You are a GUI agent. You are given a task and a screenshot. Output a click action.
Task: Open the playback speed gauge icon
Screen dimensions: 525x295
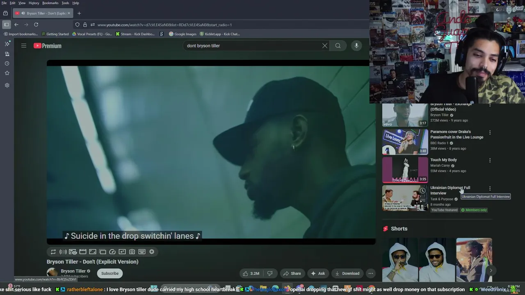[x=112, y=252]
